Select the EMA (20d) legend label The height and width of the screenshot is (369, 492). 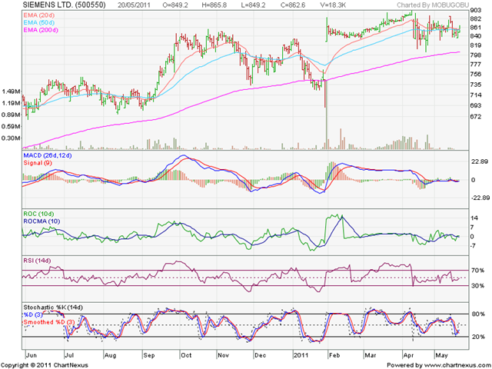(38, 15)
